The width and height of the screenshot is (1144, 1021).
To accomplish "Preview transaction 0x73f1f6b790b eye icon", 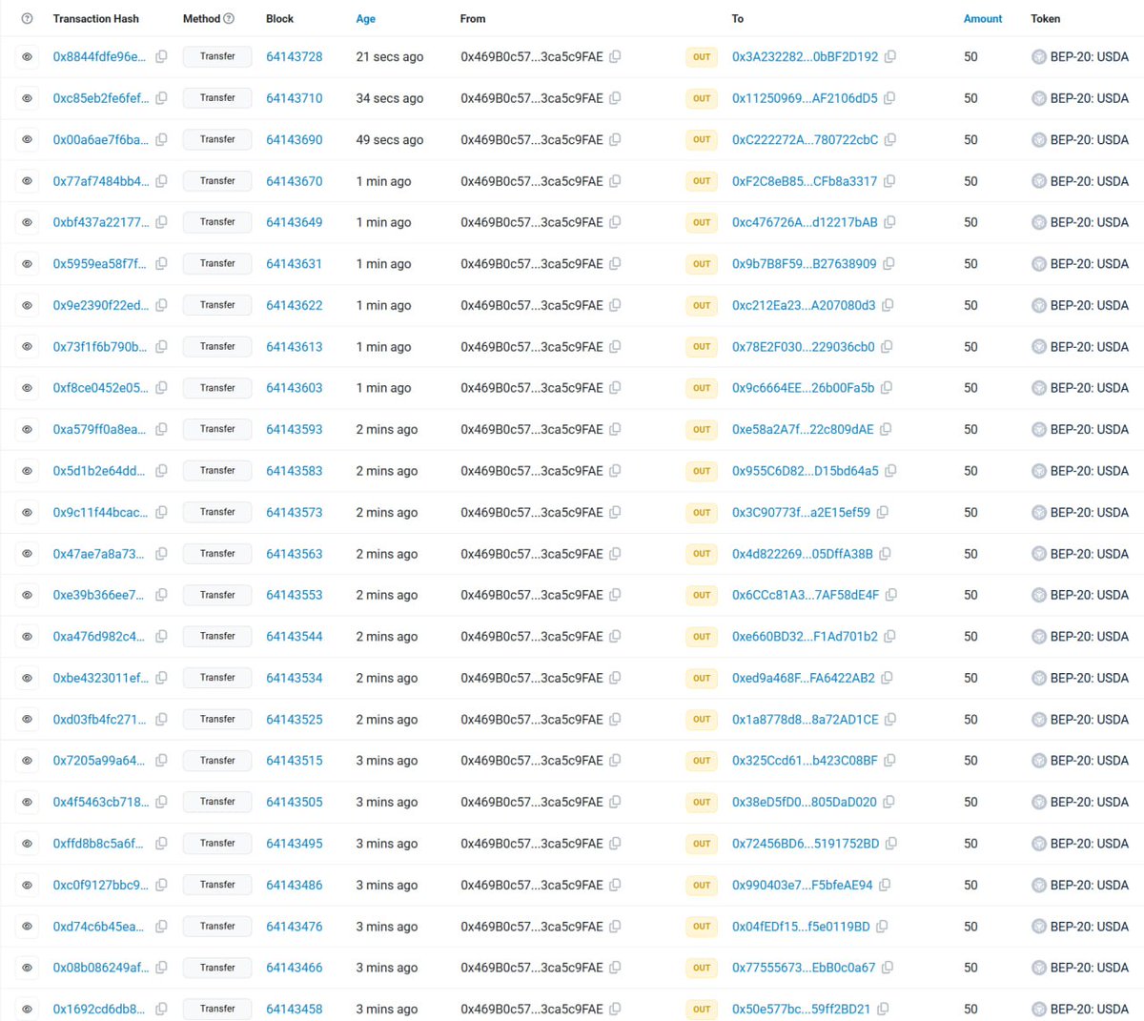I will 28,347.
